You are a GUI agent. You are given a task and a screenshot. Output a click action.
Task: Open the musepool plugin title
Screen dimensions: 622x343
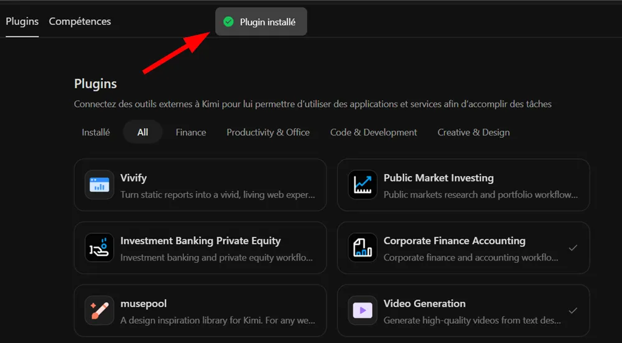pyautogui.click(x=144, y=304)
